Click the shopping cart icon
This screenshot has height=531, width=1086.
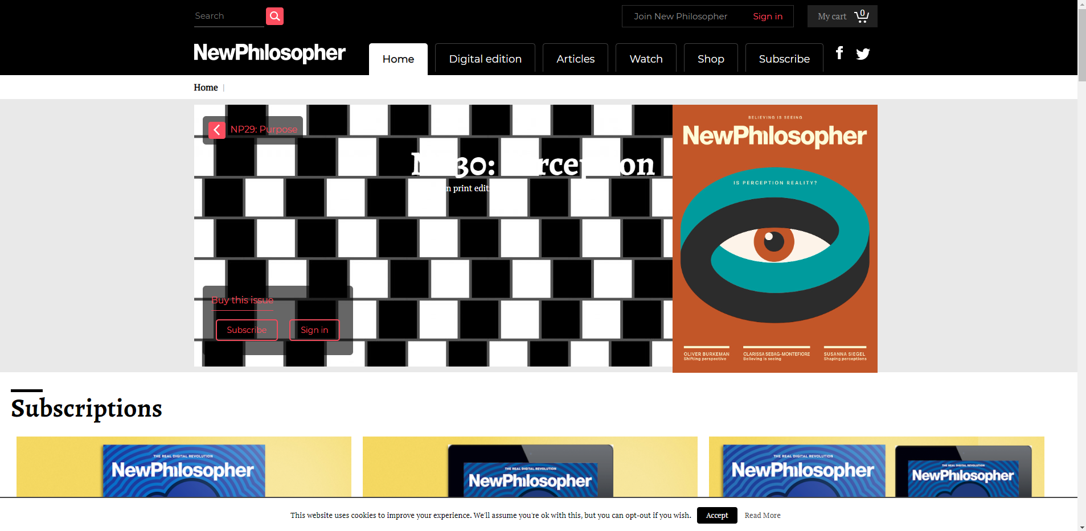[x=861, y=16]
